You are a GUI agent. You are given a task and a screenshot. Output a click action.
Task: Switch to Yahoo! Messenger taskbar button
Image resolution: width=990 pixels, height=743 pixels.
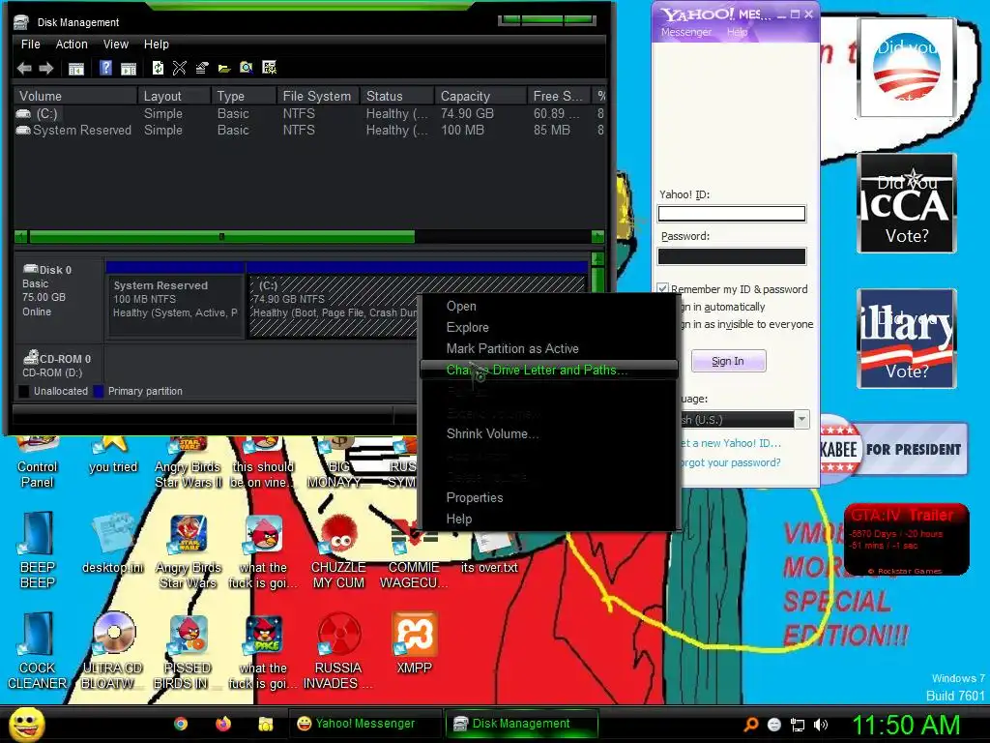pos(365,724)
